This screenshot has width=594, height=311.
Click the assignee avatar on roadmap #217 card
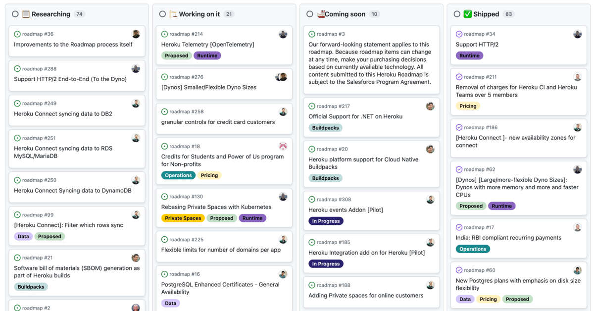coord(430,106)
